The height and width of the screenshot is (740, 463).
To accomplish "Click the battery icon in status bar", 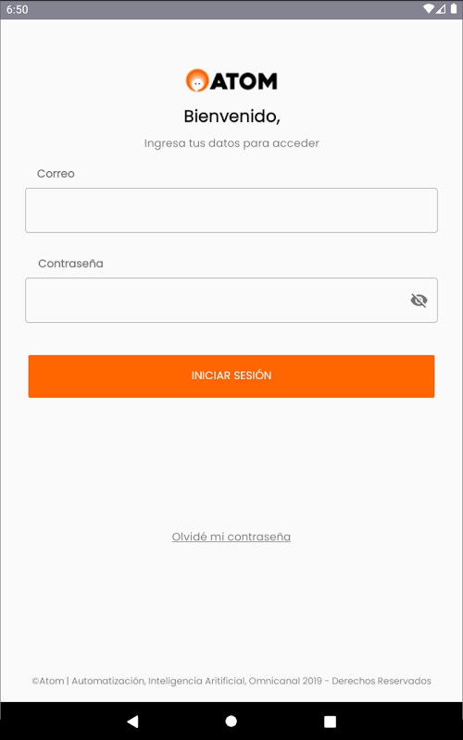I will (x=454, y=9).
